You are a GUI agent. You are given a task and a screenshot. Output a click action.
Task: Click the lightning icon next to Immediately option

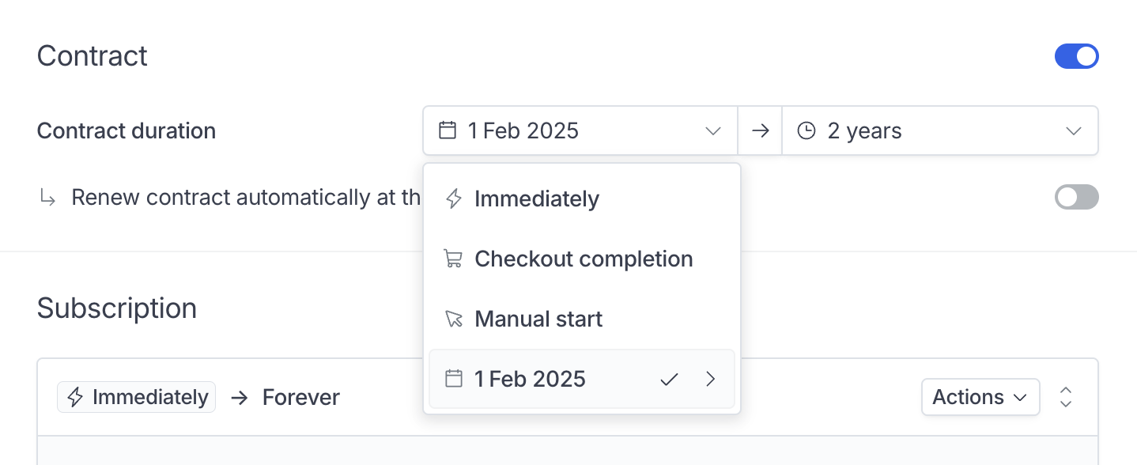pos(454,198)
